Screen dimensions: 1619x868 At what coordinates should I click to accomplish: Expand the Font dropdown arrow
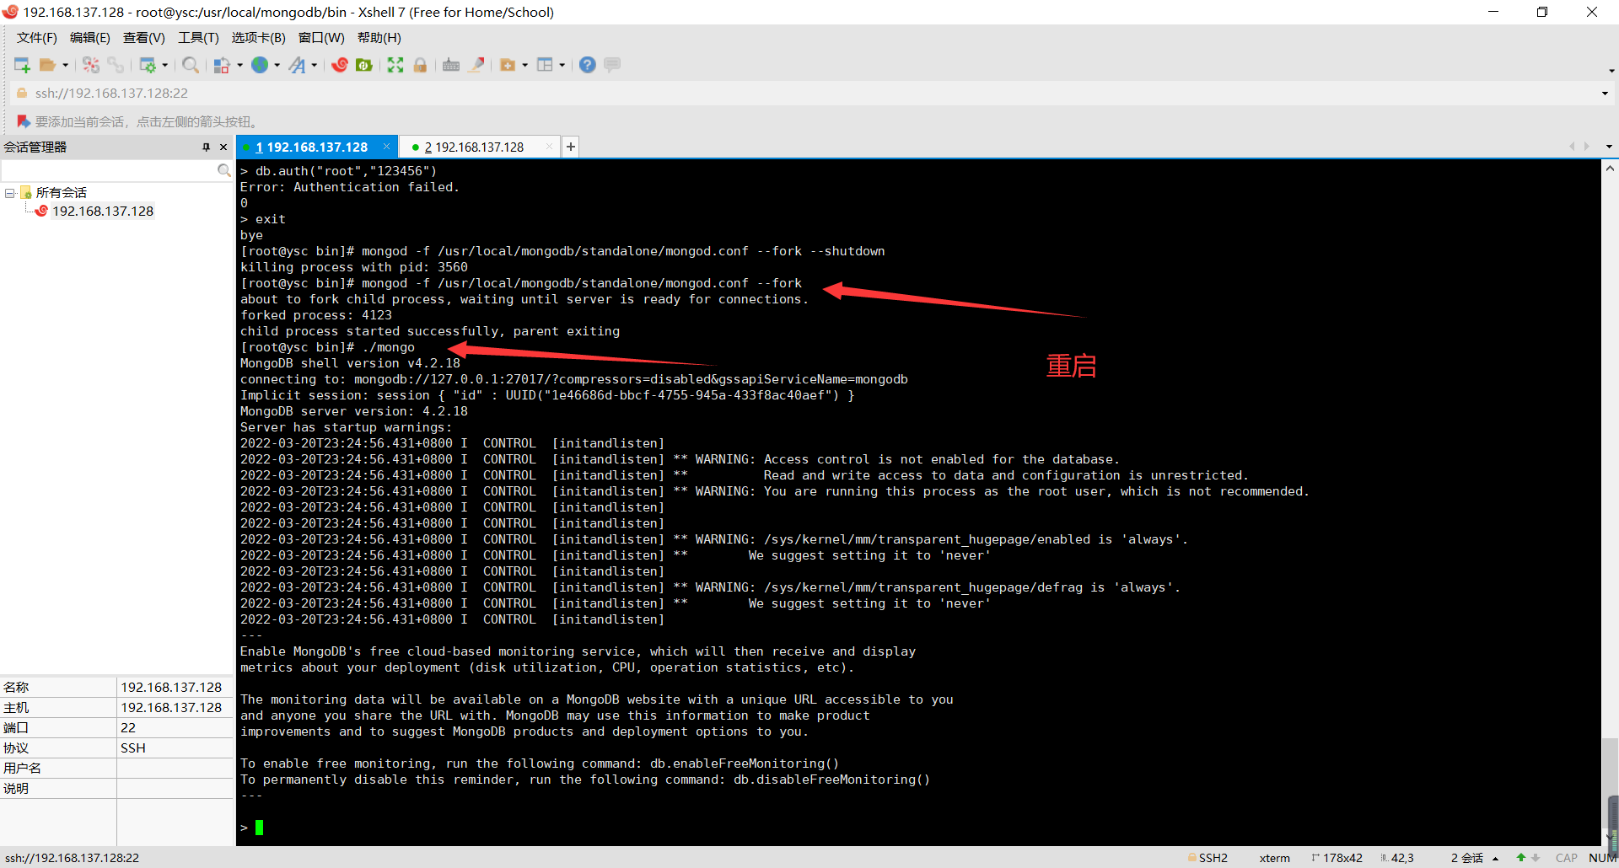[314, 65]
